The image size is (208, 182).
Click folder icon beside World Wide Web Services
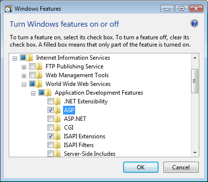click(39, 84)
